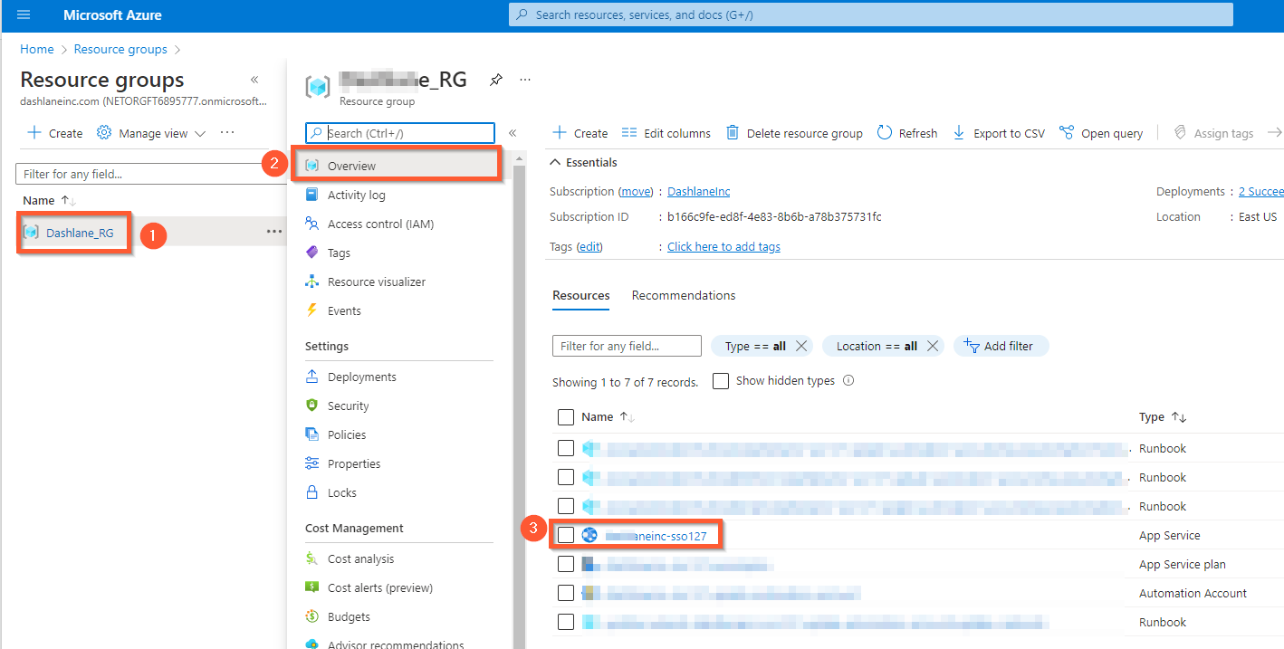Remove the Type == all filter

tap(800, 346)
